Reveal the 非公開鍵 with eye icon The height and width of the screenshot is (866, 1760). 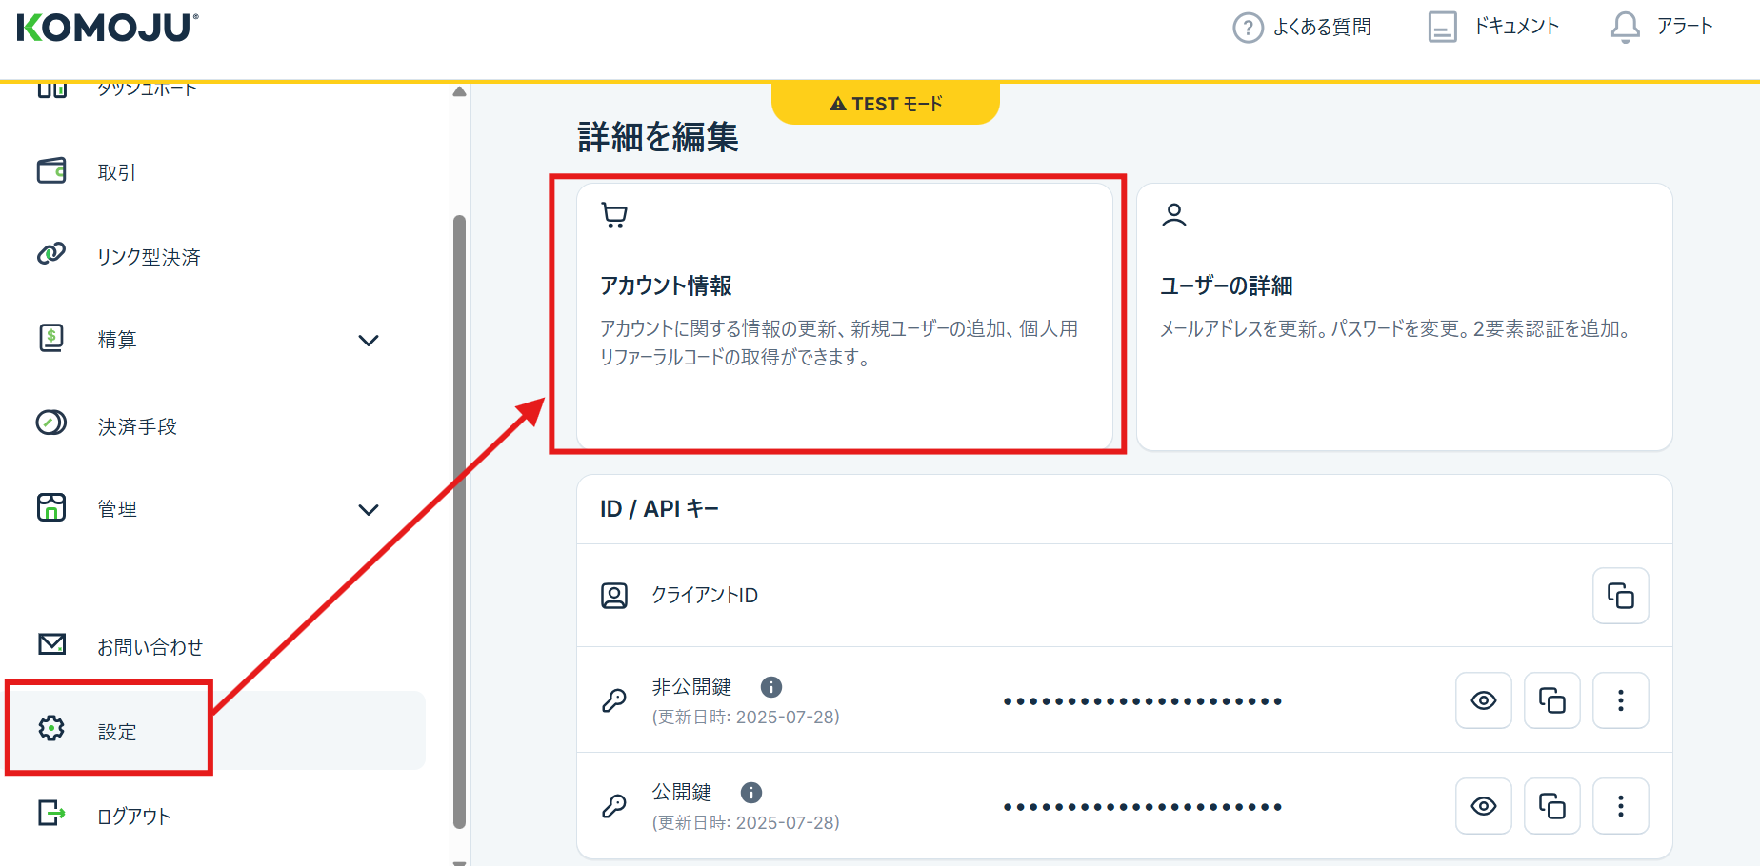pos(1483,701)
